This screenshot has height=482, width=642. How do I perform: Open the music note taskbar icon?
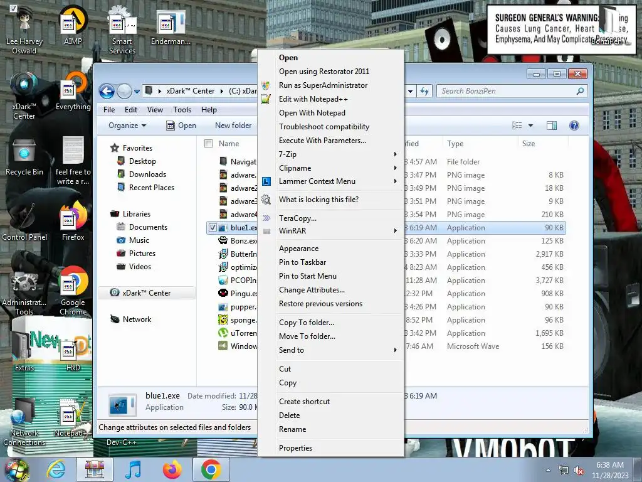point(134,469)
